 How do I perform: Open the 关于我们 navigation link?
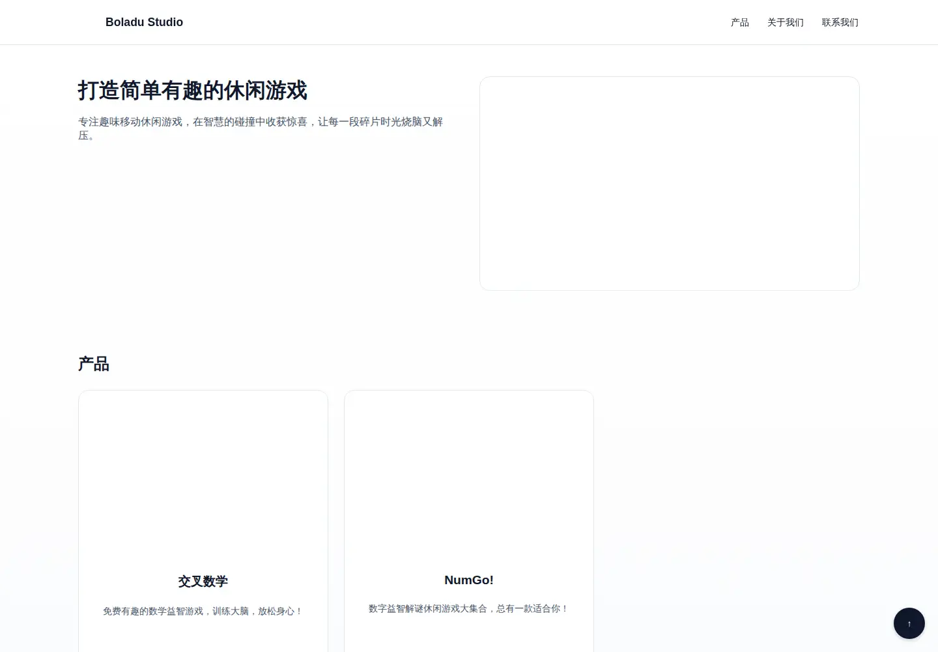click(786, 22)
